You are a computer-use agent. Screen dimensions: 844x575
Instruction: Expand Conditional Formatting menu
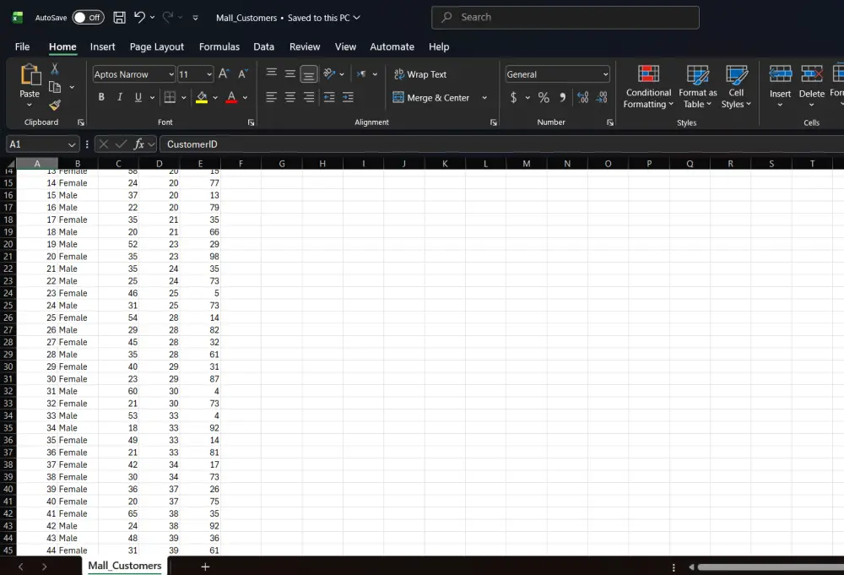pyautogui.click(x=648, y=87)
